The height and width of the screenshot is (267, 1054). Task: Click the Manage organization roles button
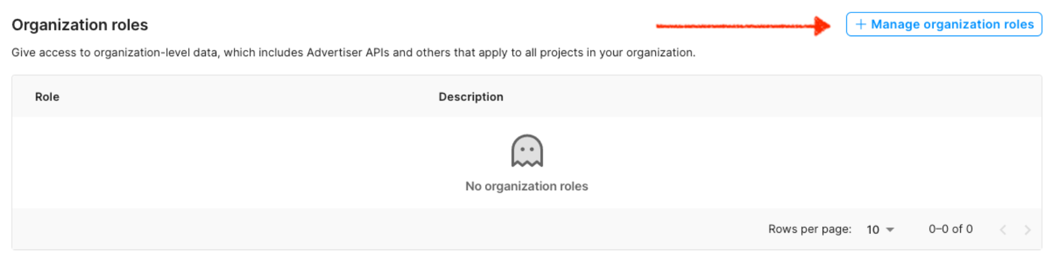tap(944, 24)
